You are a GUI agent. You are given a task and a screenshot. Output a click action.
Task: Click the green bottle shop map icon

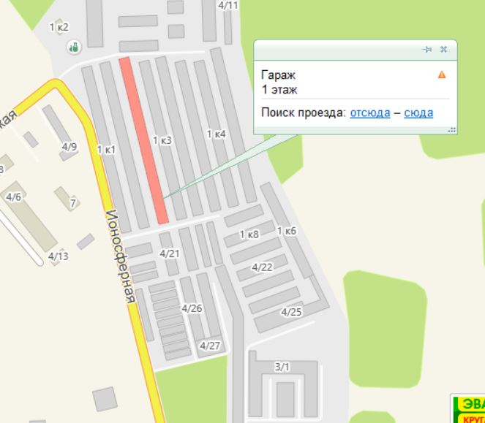(x=74, y=47)
